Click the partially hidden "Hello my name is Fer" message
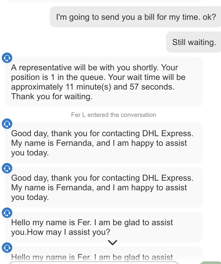The height and width of the screenshot is (264, 221). coord(92,257)
